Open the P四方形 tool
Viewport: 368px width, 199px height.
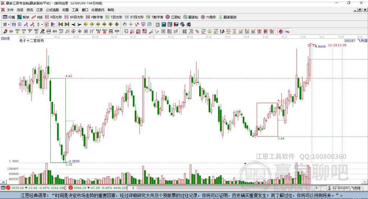pos(54,17)
